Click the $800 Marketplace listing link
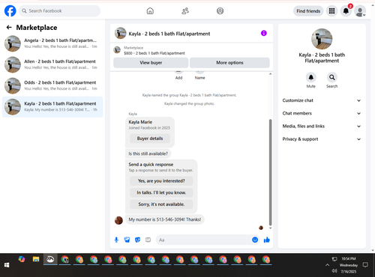This screenshot has width=375, height=277. [x=154, y=53]
